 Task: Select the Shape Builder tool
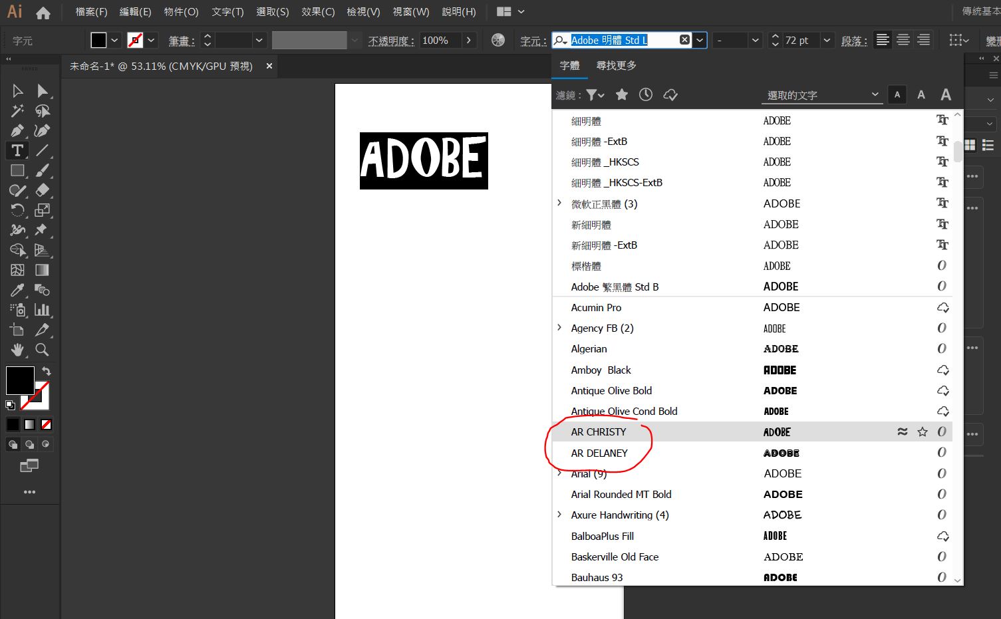tap(18, 250)
